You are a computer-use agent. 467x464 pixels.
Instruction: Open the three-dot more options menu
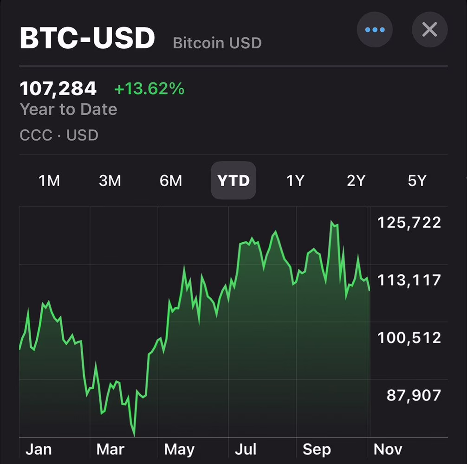[x=375, y=30]
